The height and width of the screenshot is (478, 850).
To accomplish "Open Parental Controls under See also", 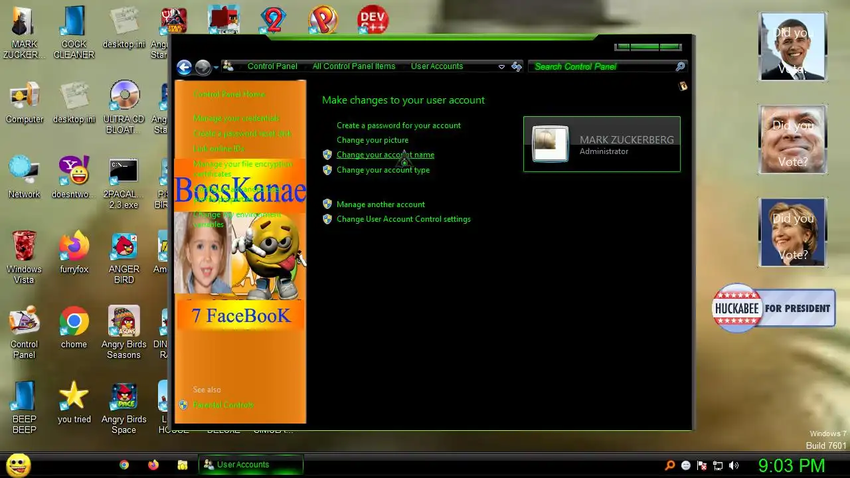I will 223,405.
